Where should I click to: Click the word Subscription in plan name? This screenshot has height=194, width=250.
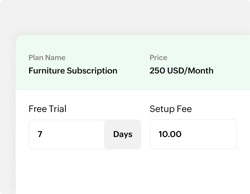click(92, 71)
